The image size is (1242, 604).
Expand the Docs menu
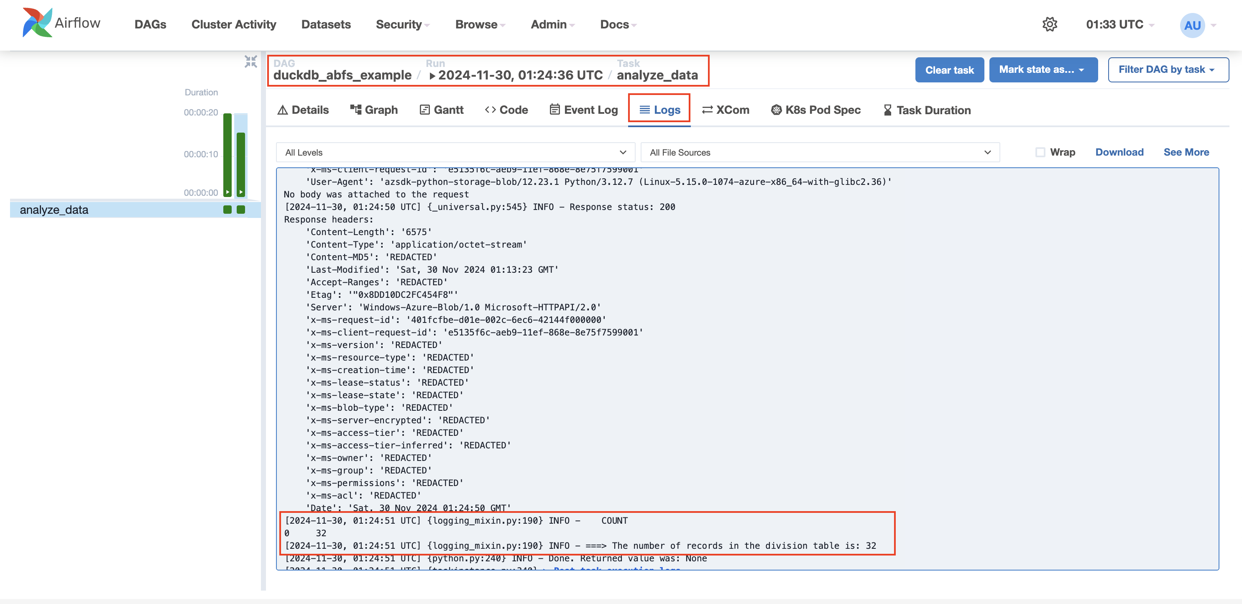point(618,24)
